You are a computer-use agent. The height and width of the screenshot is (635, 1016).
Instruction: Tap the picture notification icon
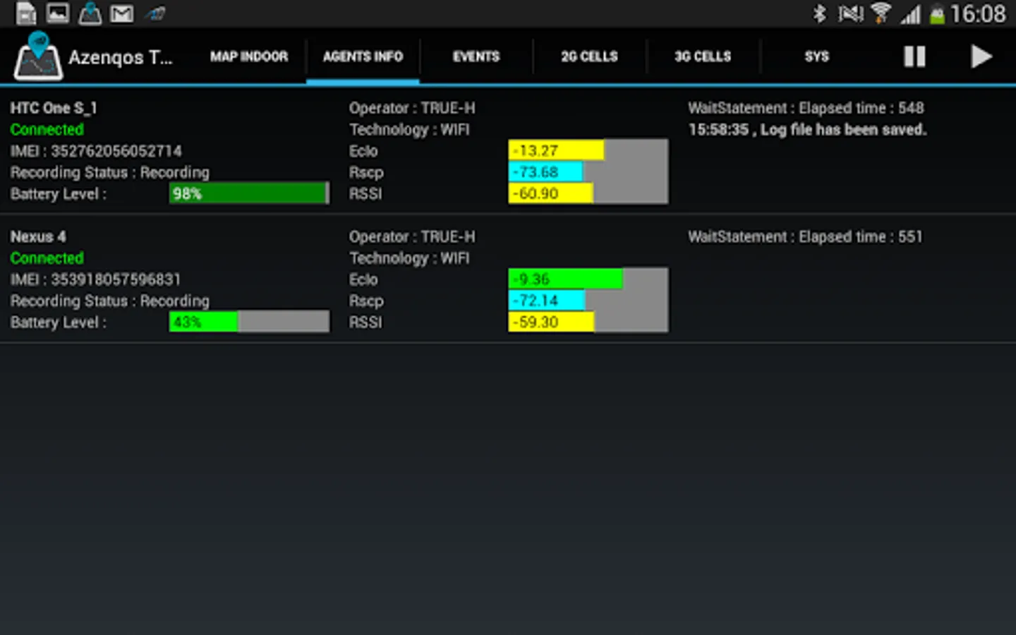coord(58,13)
